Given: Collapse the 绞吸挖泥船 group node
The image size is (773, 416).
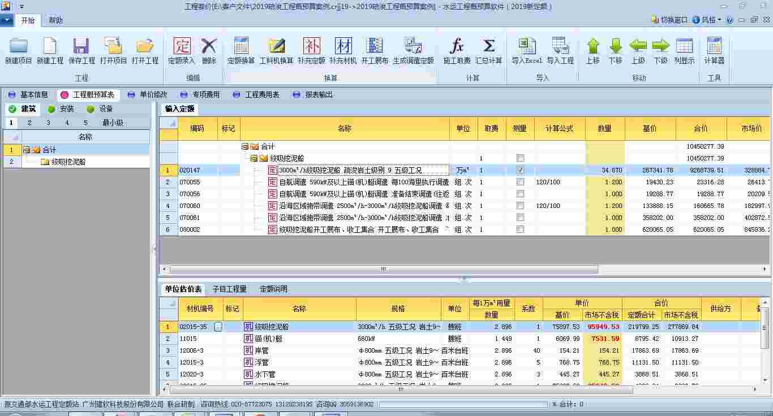Looking at the screenshot, I should (254, 158).
